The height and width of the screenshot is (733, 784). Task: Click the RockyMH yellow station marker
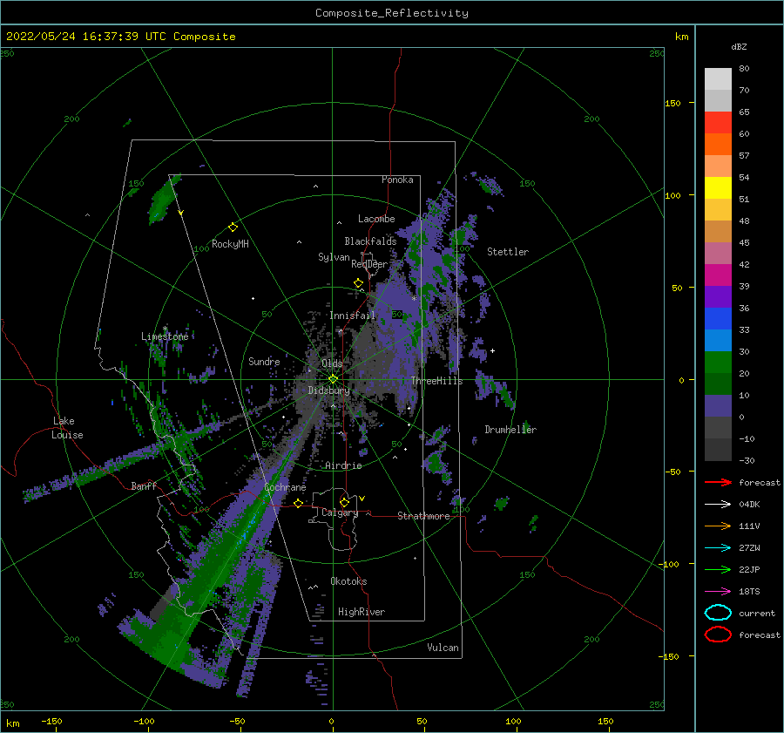233,227
